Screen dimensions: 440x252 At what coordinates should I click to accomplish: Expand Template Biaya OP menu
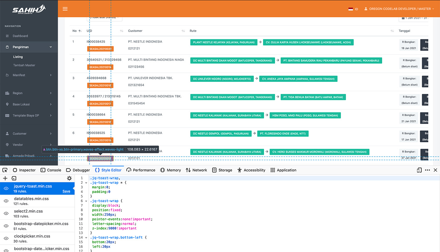pyautogui.click(x=29, y=116)
